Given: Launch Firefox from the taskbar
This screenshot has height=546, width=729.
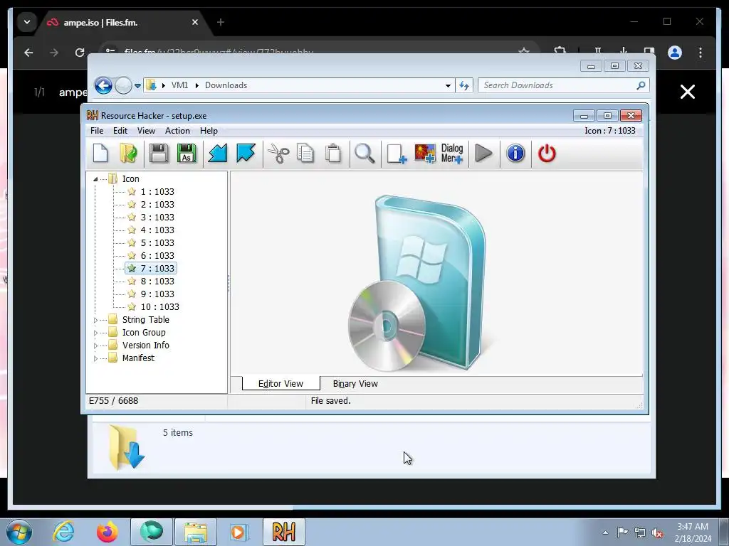Looking at the screenshot, I should [x=107, y=532].
